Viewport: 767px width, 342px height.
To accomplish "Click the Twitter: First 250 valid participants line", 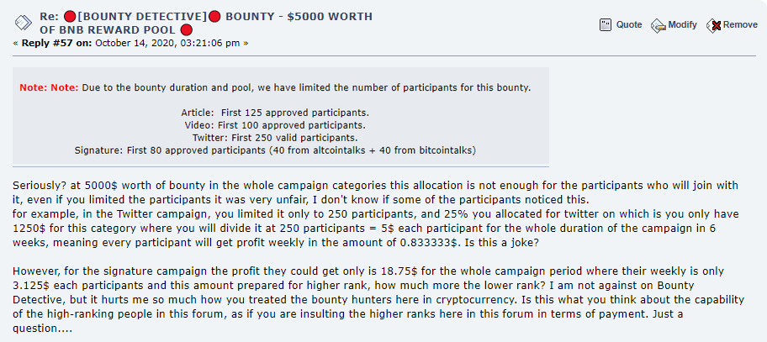I will (275, 138).
